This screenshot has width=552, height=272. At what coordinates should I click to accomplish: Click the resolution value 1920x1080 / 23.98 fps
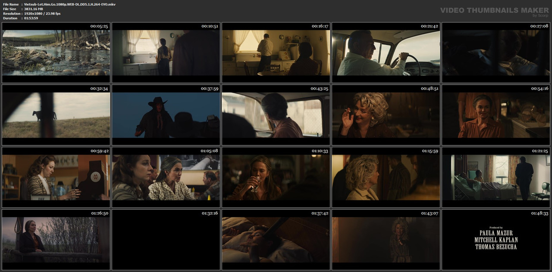(42, 14)
